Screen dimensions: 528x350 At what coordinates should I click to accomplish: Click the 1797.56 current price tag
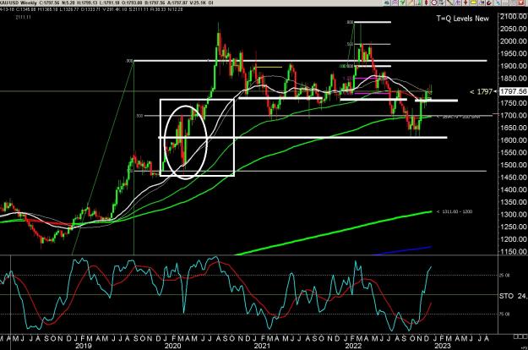(513, 91)
